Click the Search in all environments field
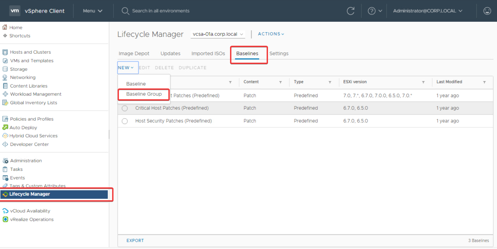The width and height of the screenshot is (497, 249). point(161,11)
